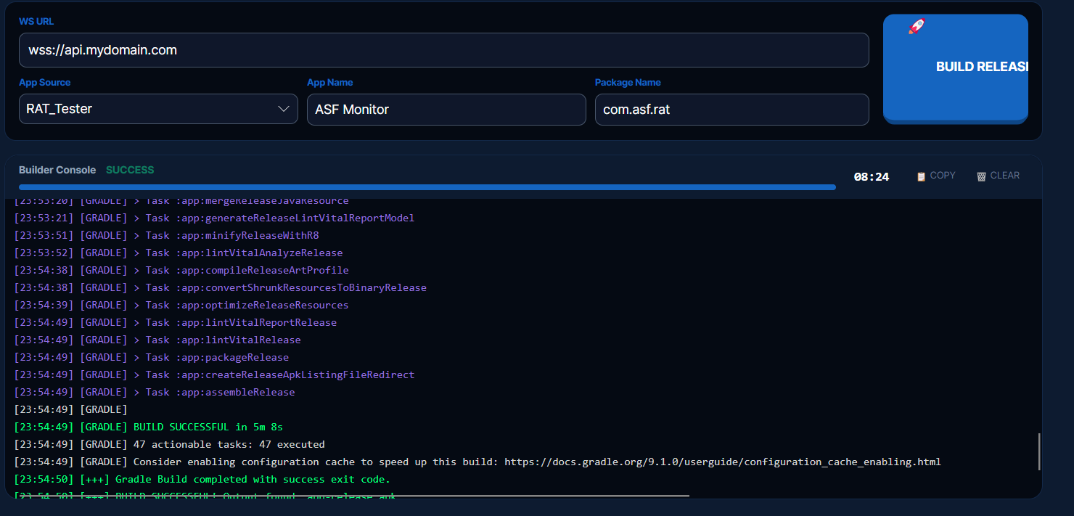Click the WS URL field label

(x=36, y=22)
